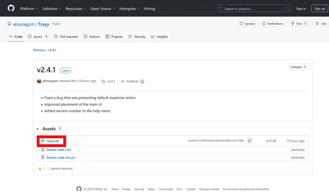This screenshot has width=329, height=192.
Task: Switch to the Issues tab
Action: (x=38, y=37)
